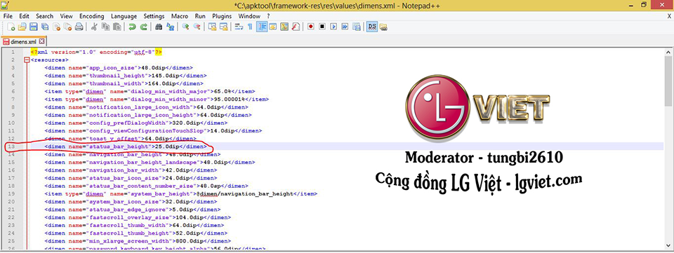This screenshot has width=674, height=253.
Task: Toggle synchronized vertical scrolling icon
Action: tap(212, 27)
